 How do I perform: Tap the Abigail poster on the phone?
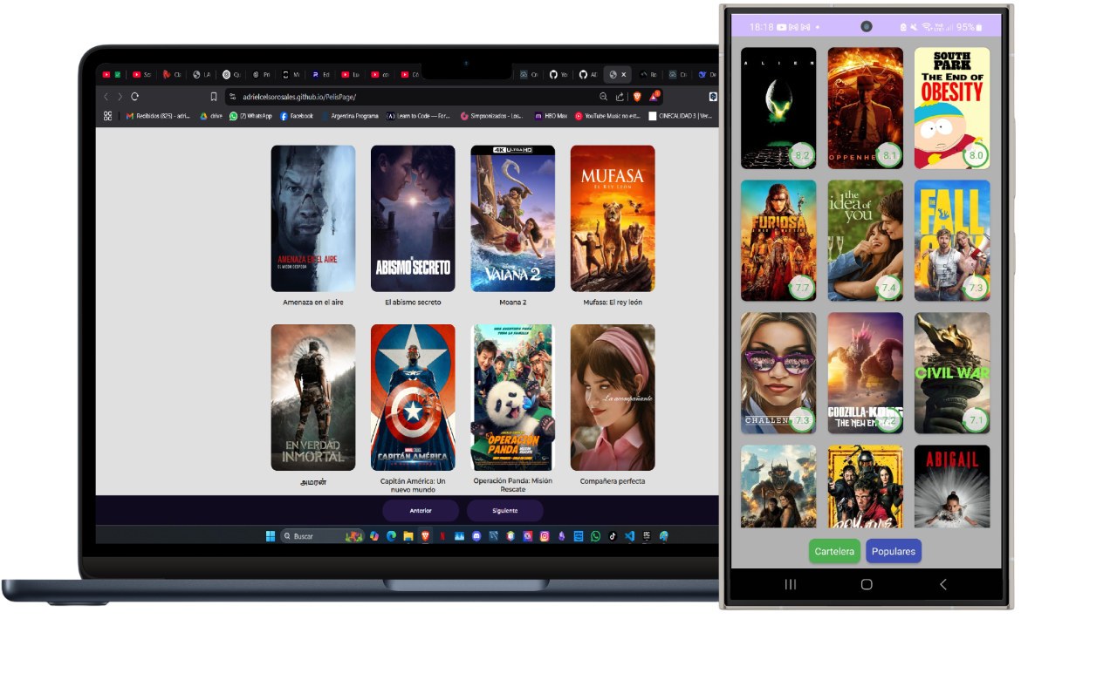coord(952,486)
